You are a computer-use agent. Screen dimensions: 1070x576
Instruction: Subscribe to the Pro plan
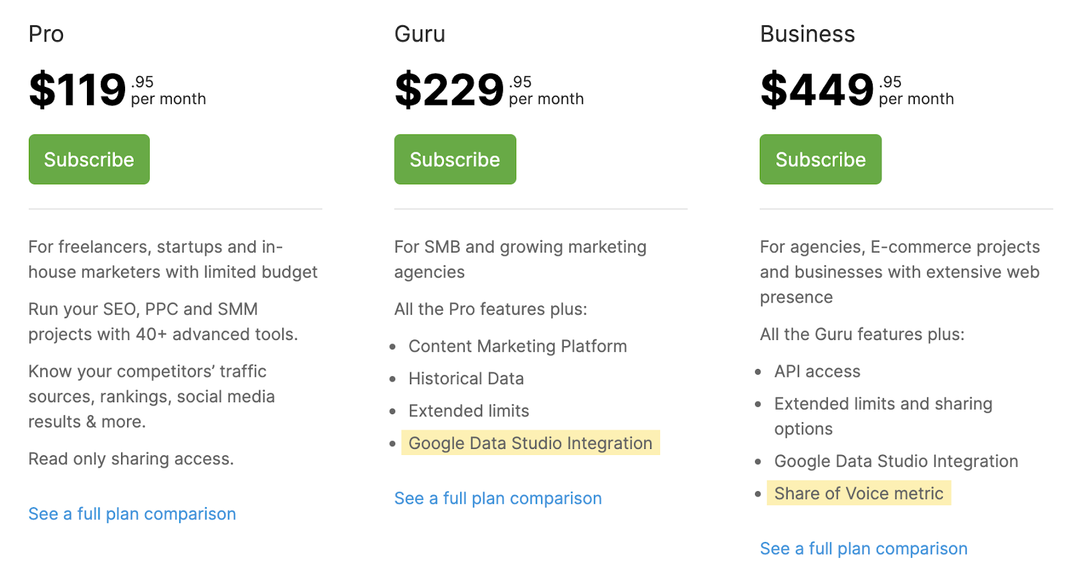tap(89, 160)
